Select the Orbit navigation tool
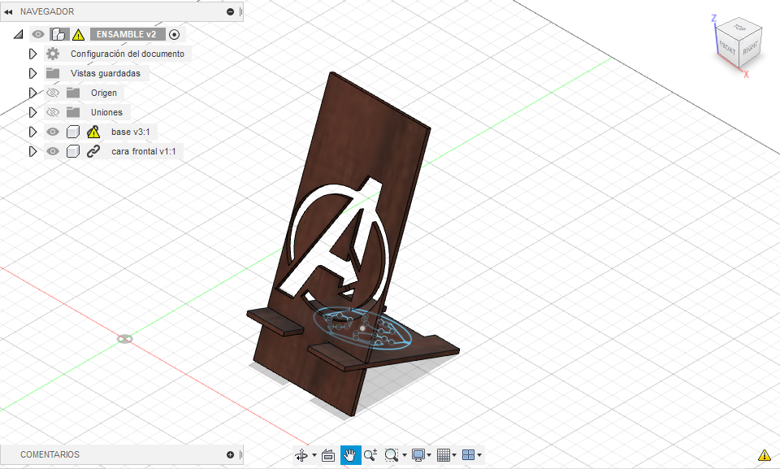The width and height of the screenshot is (780, 469). tap(301, 455)
